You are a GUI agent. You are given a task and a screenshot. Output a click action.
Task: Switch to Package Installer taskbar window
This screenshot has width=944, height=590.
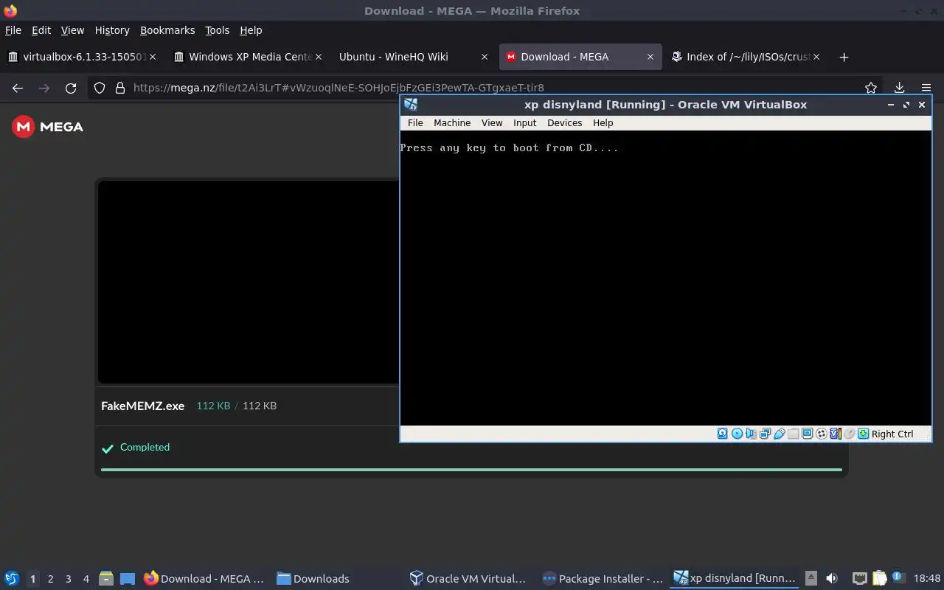coord(603,579)
